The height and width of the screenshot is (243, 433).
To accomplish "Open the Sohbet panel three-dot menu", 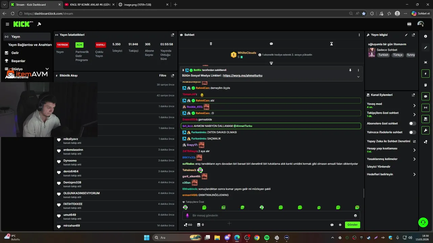I will pos(359,35).
